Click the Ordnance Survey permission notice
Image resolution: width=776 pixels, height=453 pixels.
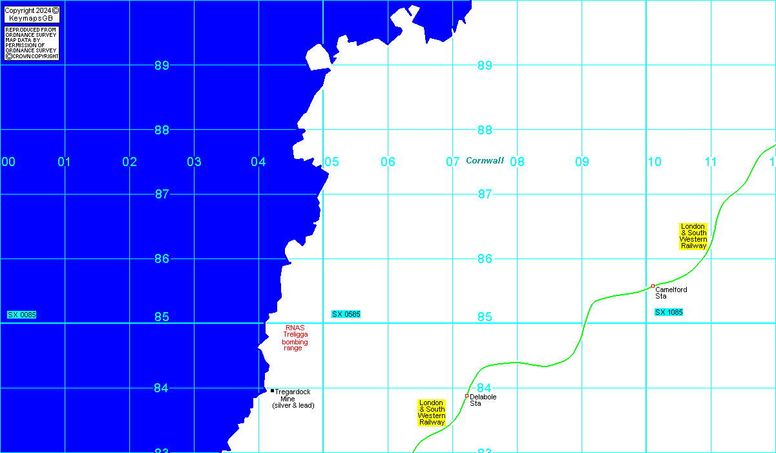pos(32,43)
